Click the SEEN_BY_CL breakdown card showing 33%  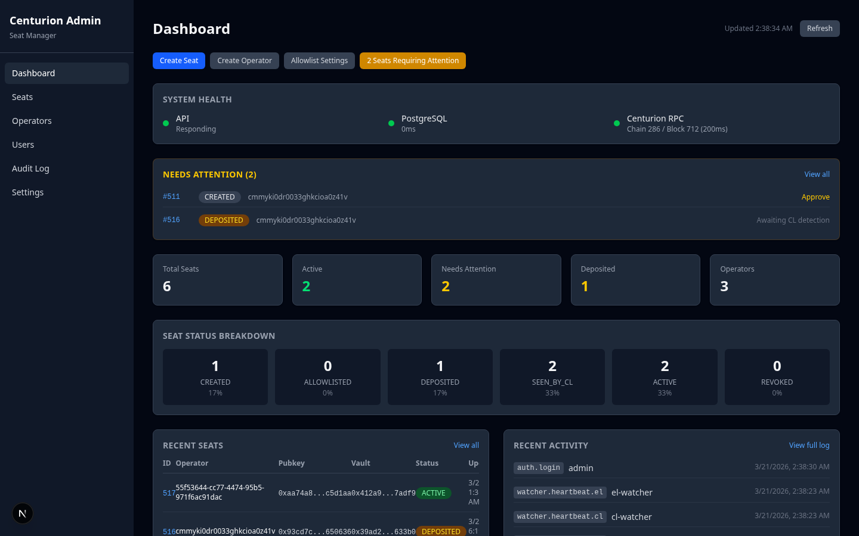click(x=552, y=376)
